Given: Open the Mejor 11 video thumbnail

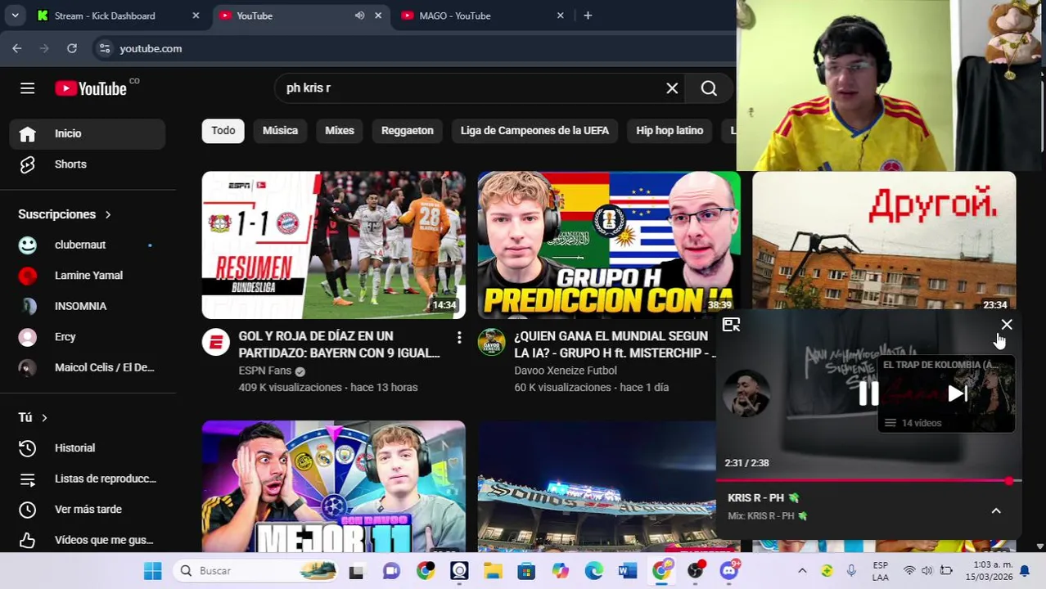Looking at the screenshot, I should pos(334,487).
